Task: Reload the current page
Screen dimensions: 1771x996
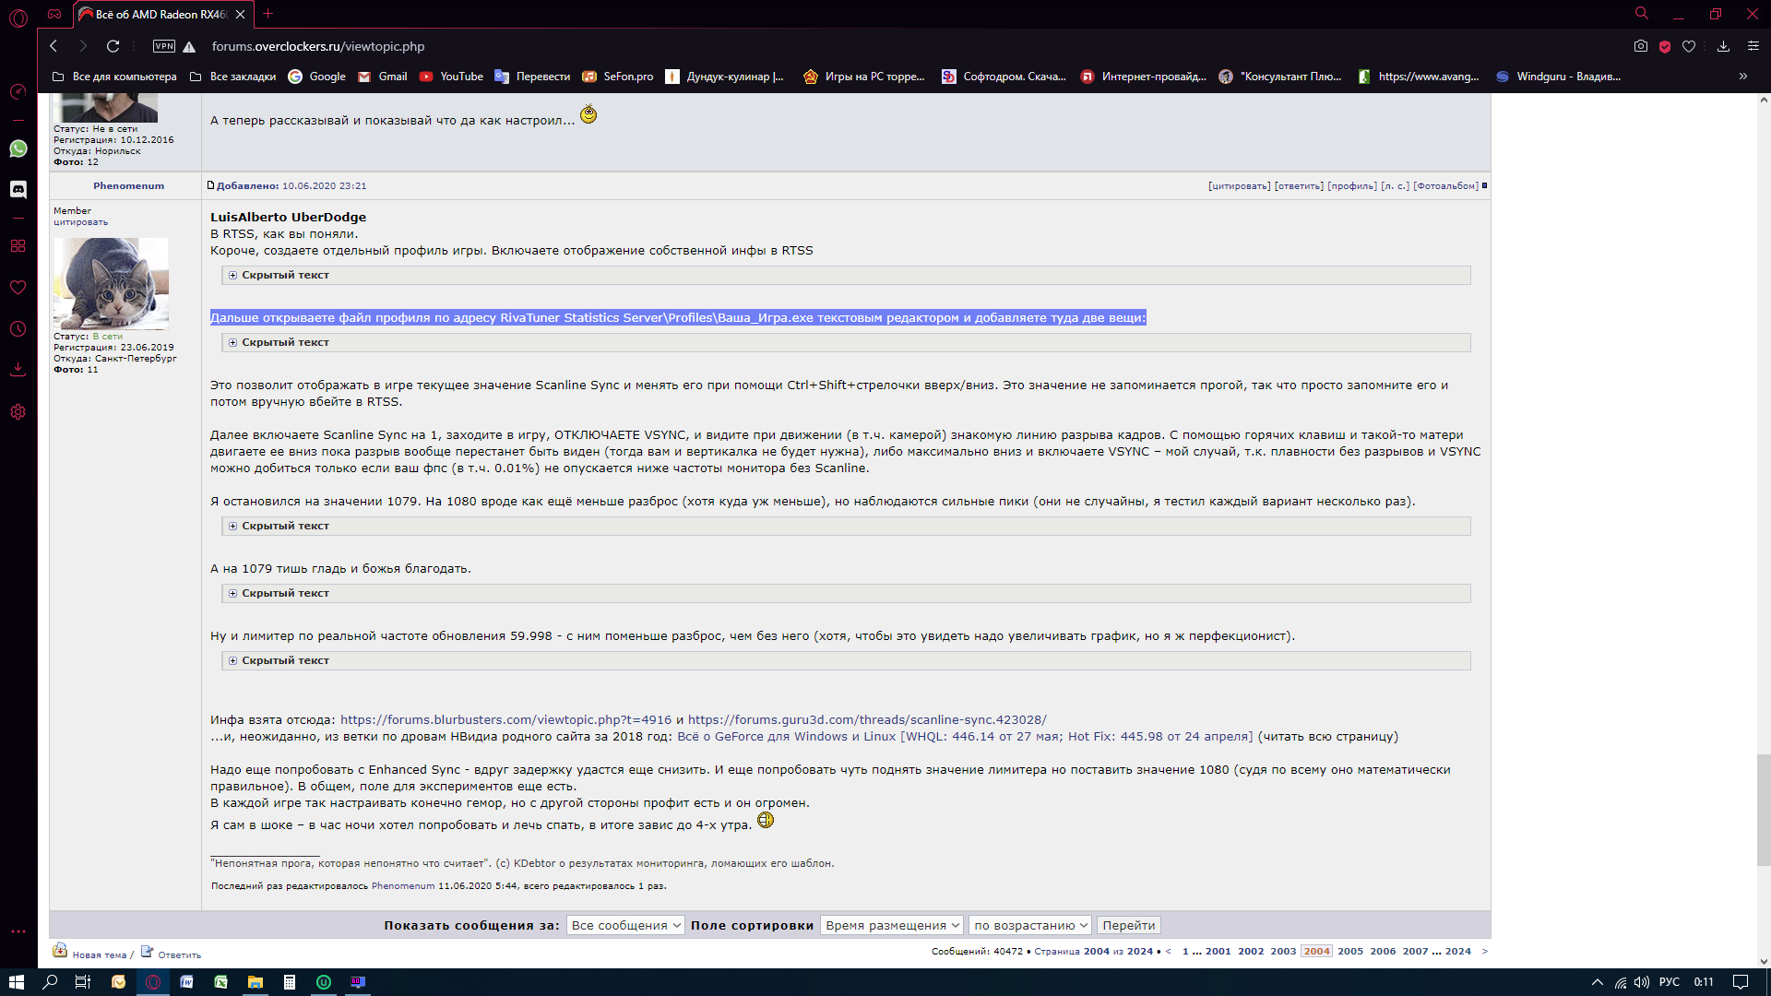Action: [113, 46]
